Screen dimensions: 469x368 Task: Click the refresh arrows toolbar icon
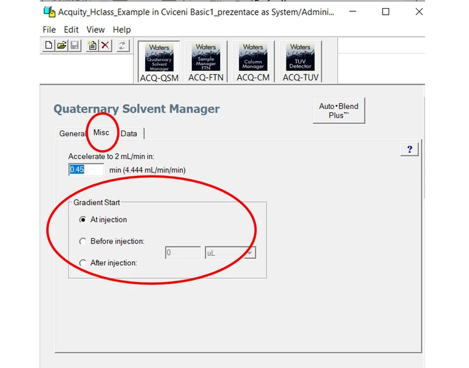click(122, 45)
